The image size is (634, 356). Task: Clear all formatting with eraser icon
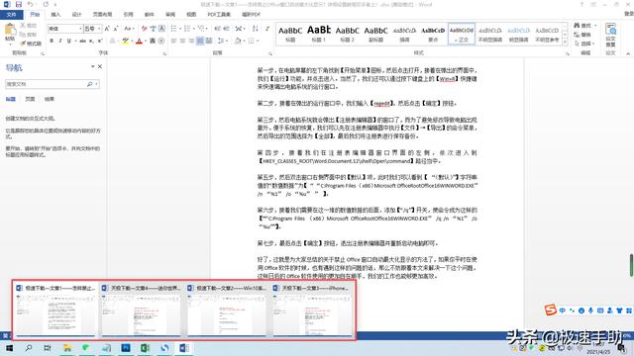144,29
